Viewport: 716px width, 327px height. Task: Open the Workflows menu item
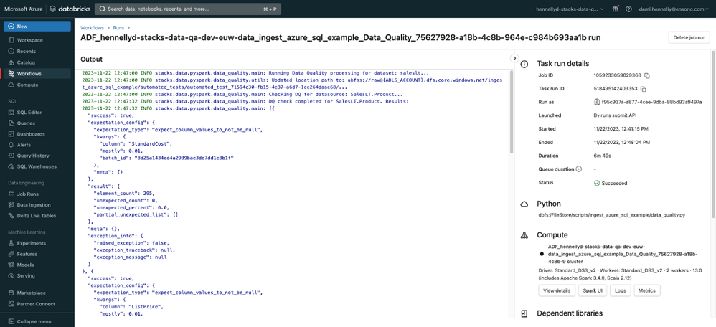pos(37,74)
